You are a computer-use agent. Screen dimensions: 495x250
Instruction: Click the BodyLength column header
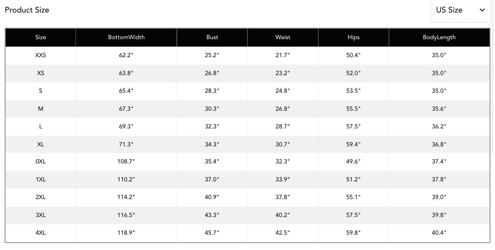(439, 37)
